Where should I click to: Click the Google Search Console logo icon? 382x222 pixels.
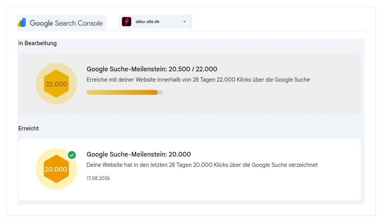(22, 23)
